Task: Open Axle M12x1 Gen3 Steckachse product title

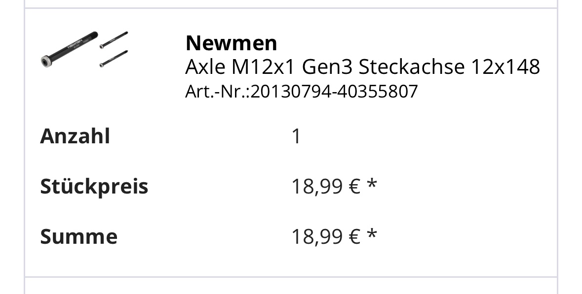Action: (x=362, y=67)
